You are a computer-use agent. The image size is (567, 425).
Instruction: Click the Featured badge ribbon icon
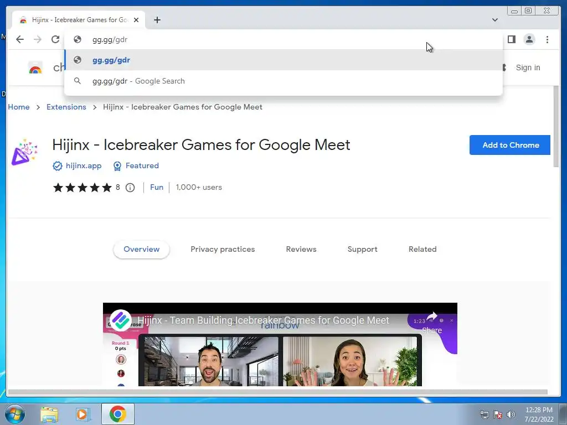click(117, 166)
